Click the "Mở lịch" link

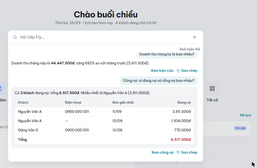pyautogui.click(x=245, y=115)
